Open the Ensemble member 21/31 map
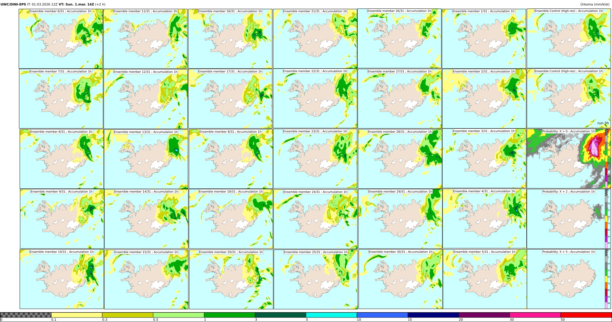The width and height of the screenshot is (612, 322). click(315, 39)
